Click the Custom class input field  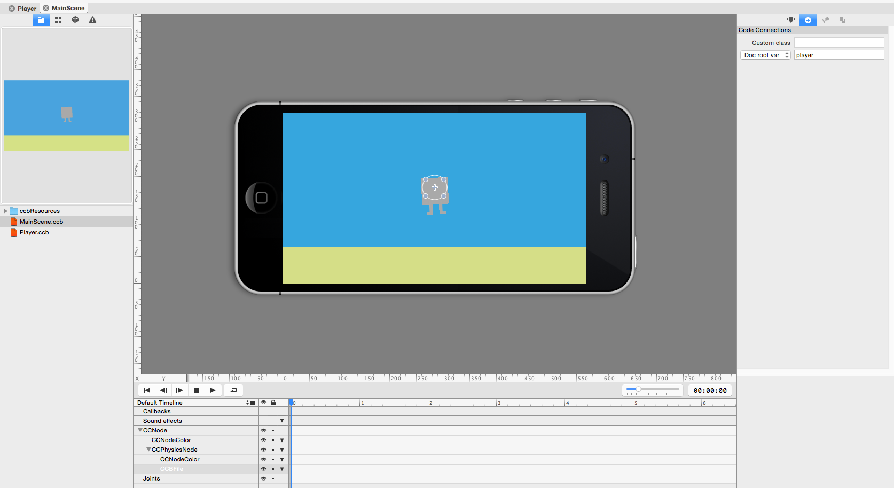(x=839, y=43)
